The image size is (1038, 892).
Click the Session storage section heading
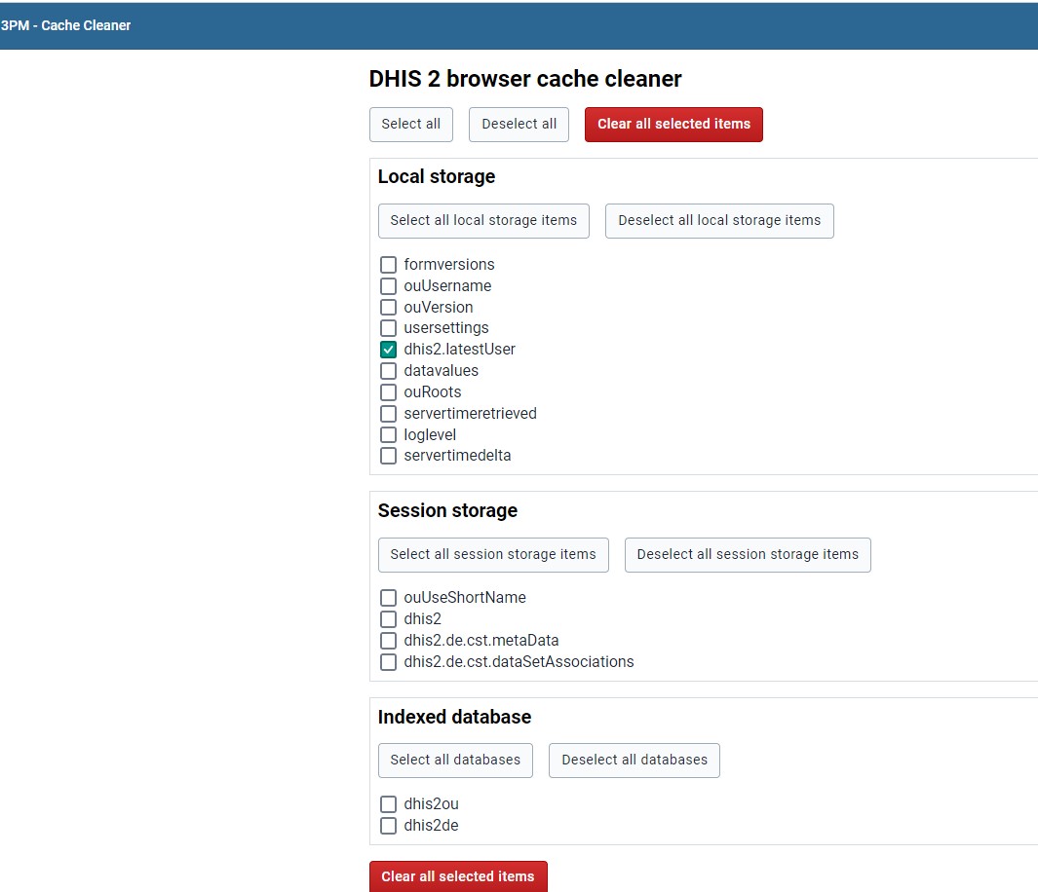tap(447, 510)
